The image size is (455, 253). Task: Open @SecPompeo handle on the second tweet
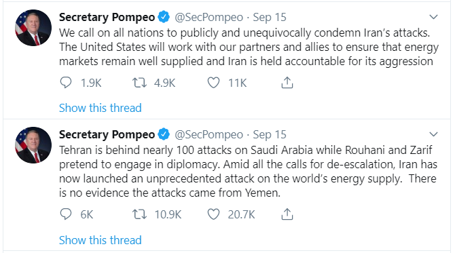pos(208,134)
